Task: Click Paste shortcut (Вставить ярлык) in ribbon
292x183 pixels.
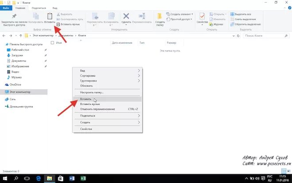Action: click(68, 24)
